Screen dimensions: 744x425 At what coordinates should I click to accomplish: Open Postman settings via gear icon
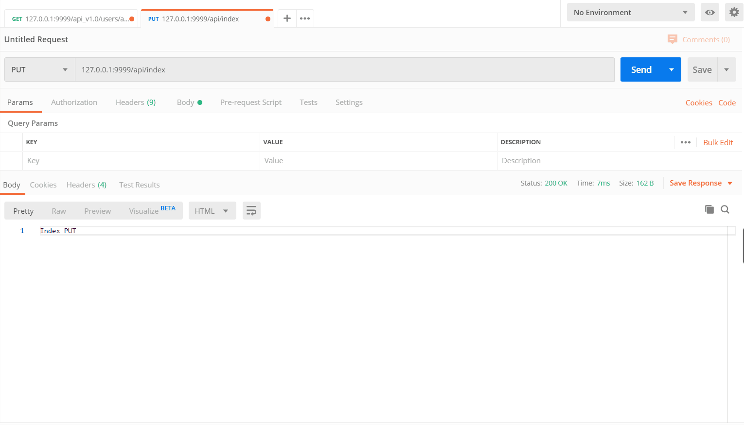click(734, 12)
